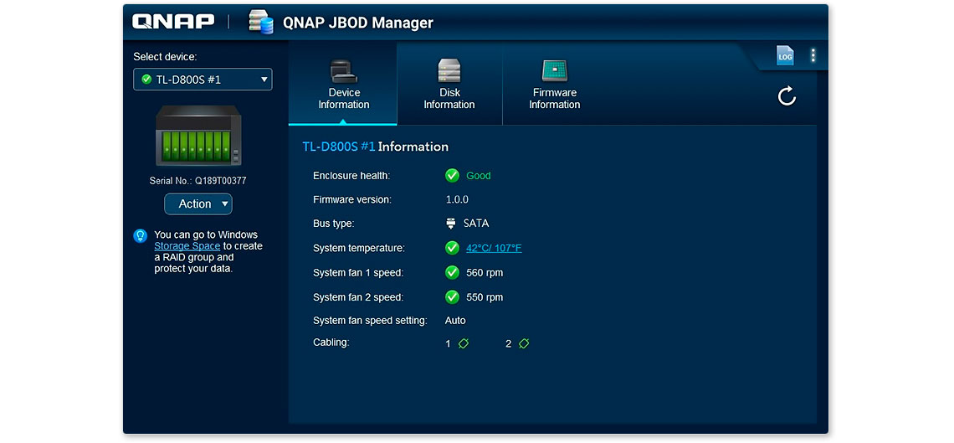The image size is (954, 443).
Task: Click the SATA bus type icon
Action: pos(452,224)
